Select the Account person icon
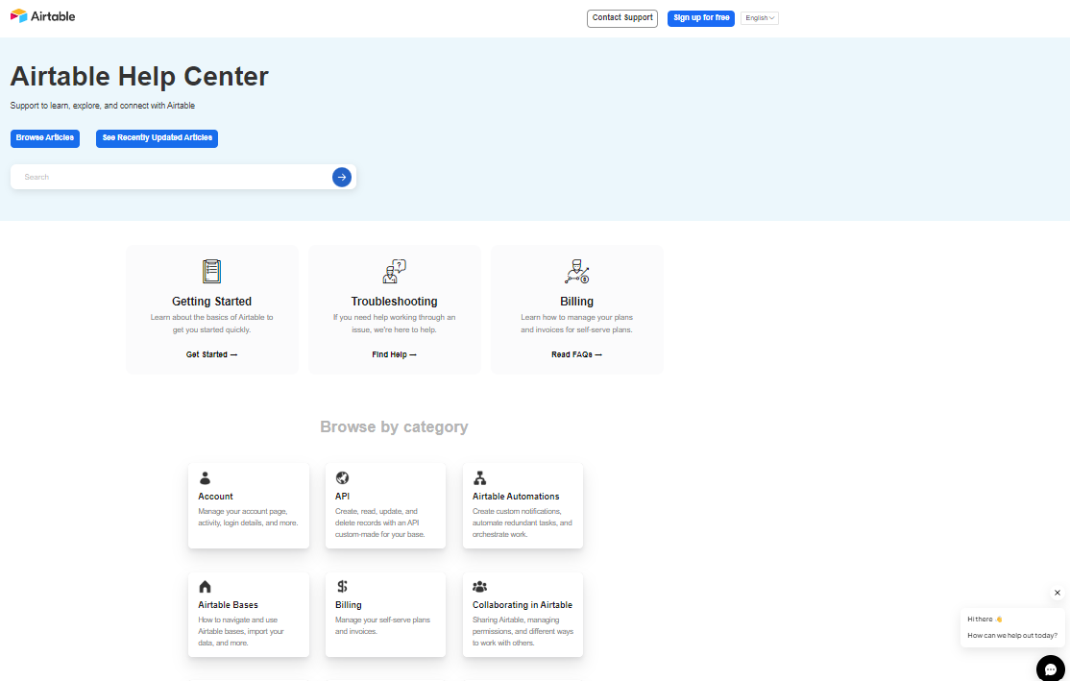This screenshot has height=681, width=1070. (x=205, y=477)
